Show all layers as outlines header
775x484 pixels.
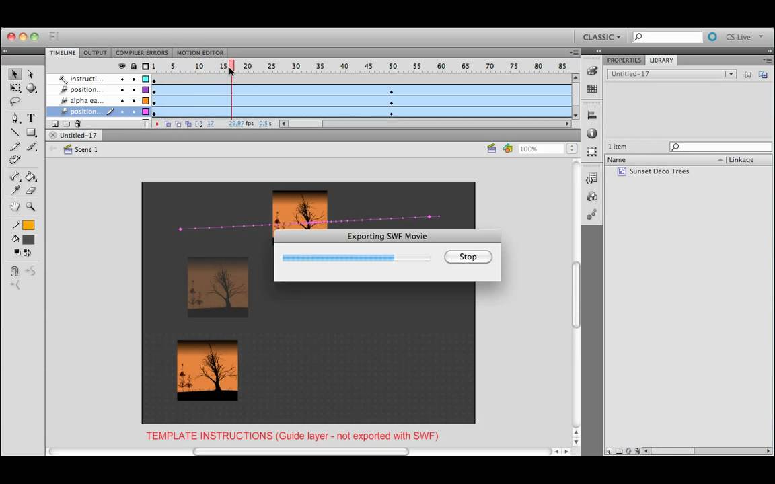pos(145,66)
